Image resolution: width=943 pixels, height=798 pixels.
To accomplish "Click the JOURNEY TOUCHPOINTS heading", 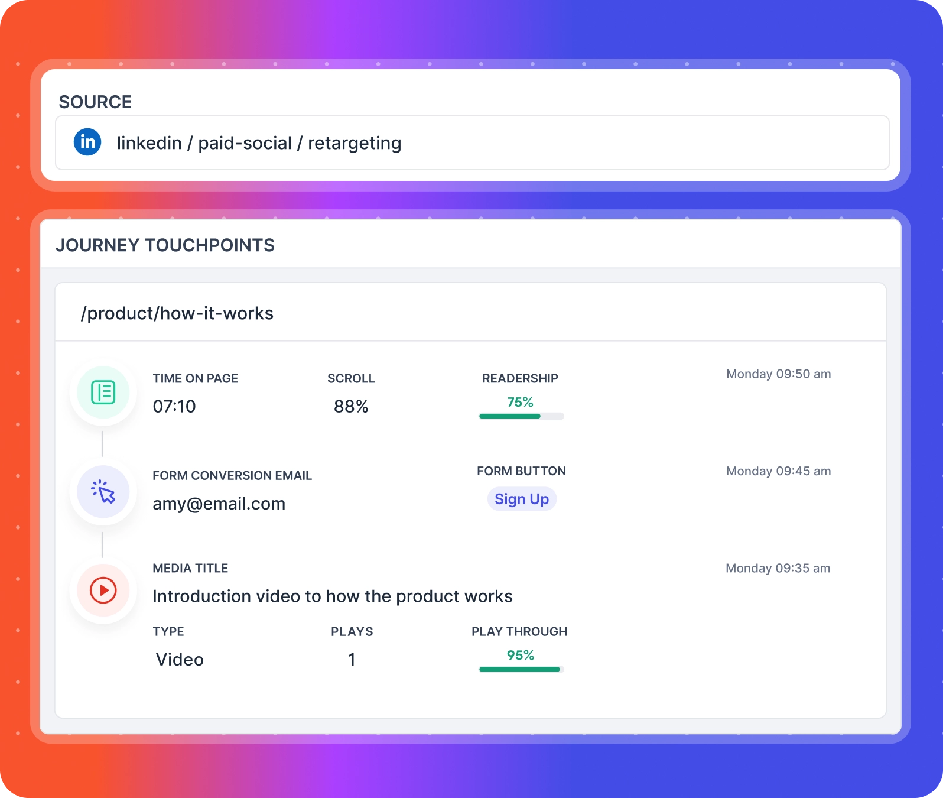I will coord(165,245).
